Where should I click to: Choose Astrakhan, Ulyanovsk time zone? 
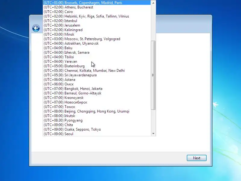(97, 43)
